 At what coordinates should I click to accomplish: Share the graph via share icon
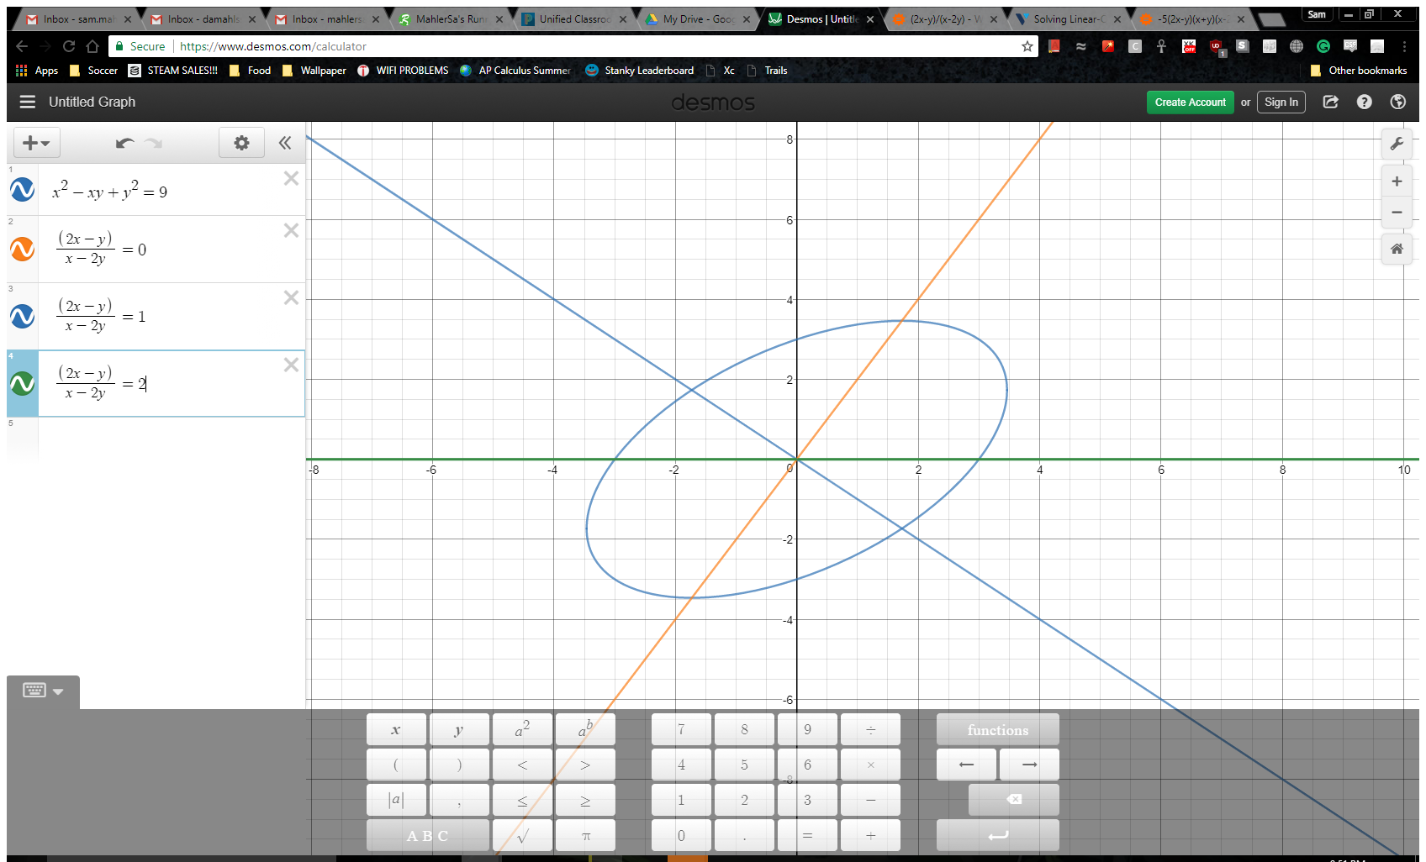1330,102
